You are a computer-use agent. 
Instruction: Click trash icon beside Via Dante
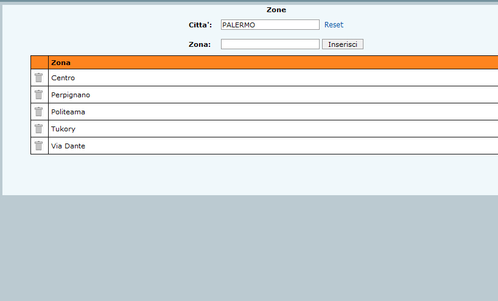coord(39,146)
